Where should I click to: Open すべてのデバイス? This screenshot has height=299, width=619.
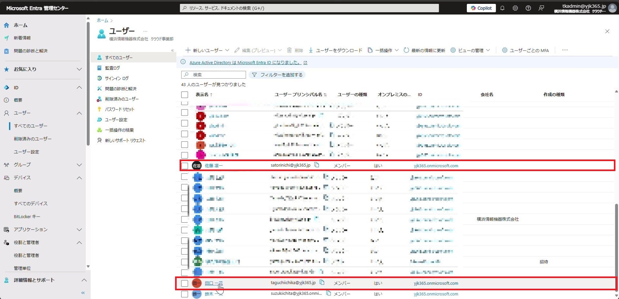tap(31, 204)
